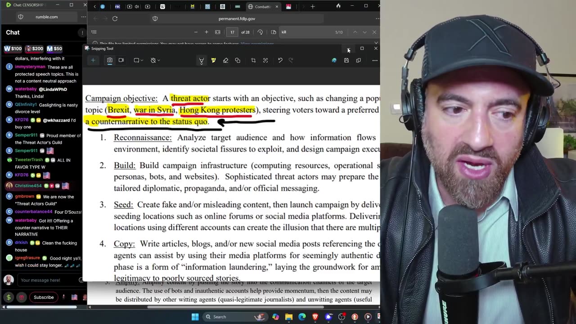Redo the annotation in Snipping Tool
576x324 pixels.
click(x=291, y=60)
